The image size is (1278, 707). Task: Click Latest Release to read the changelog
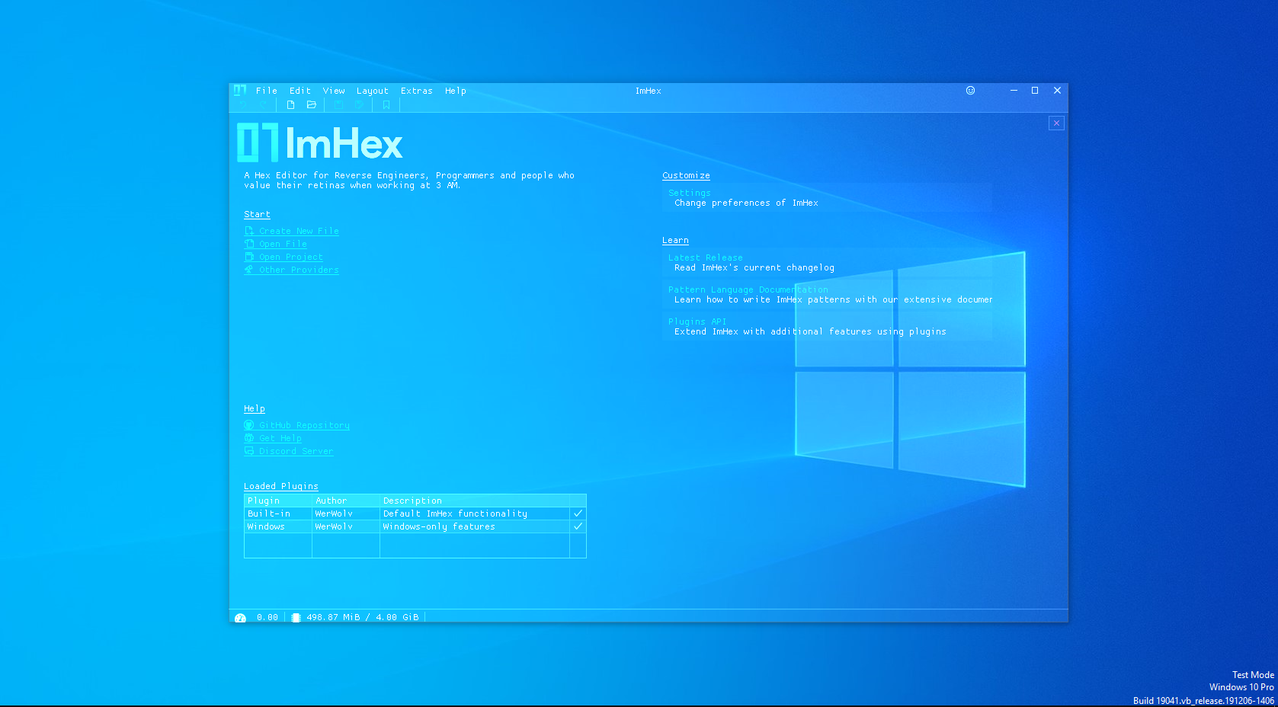pyautogui.click(x=704, y=257)
